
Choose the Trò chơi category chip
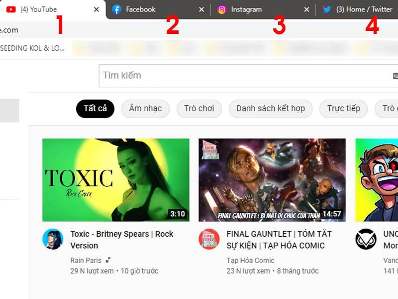click(199, 109)
